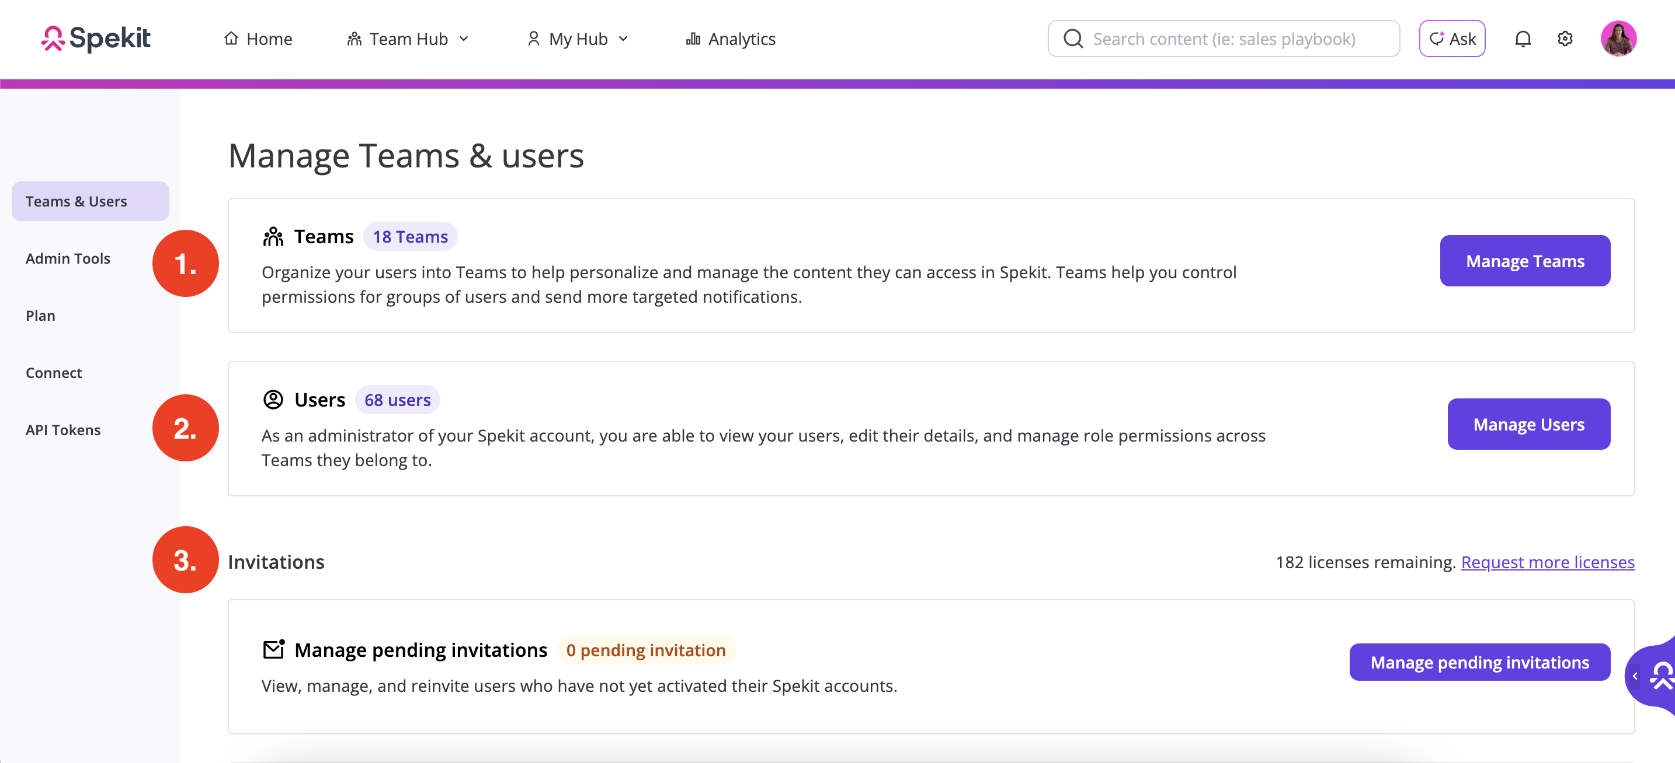Open the My Hub menu label
This screenshot has height=763, width=1675.
click(x=578, y=39)
